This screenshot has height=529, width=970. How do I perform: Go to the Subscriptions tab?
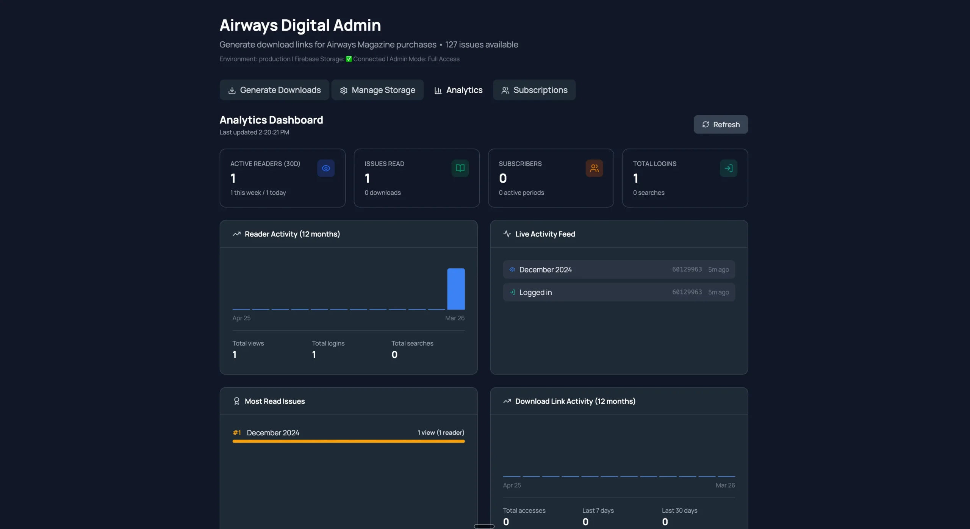click(x=534, y=90)
